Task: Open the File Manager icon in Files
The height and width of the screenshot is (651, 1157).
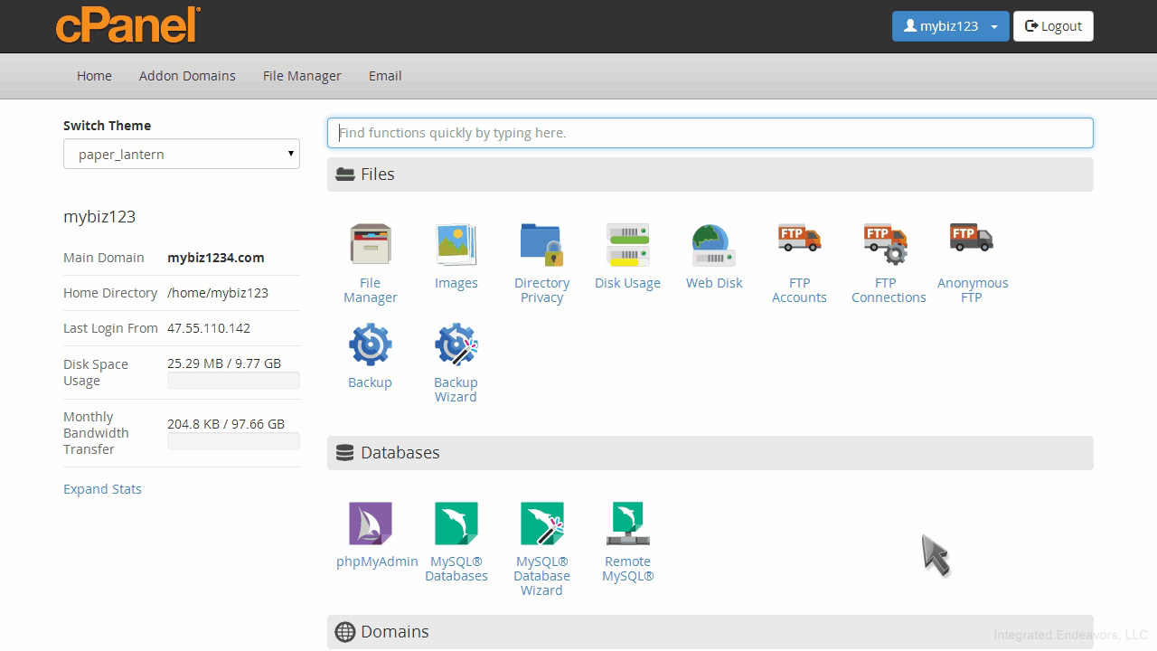Action: click(x=370, y=245)
